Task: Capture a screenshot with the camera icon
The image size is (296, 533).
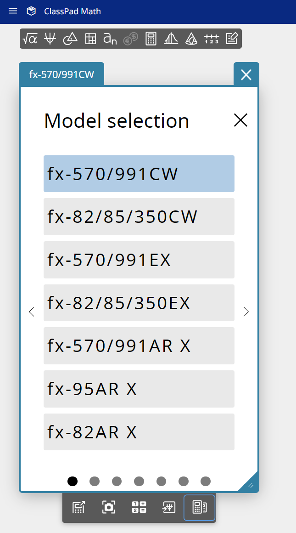Action: [x=109, y=507]
